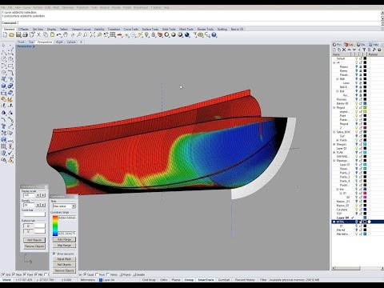384x288 pixels.
Task: Click the Move layer up arrow icon
Action: click(x=349, y=50)
